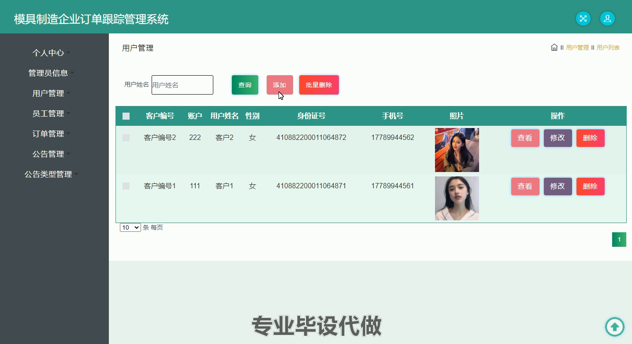Open the user profile icon in header
The height and width of the screenshot is (344, 632).
(607, 18)
